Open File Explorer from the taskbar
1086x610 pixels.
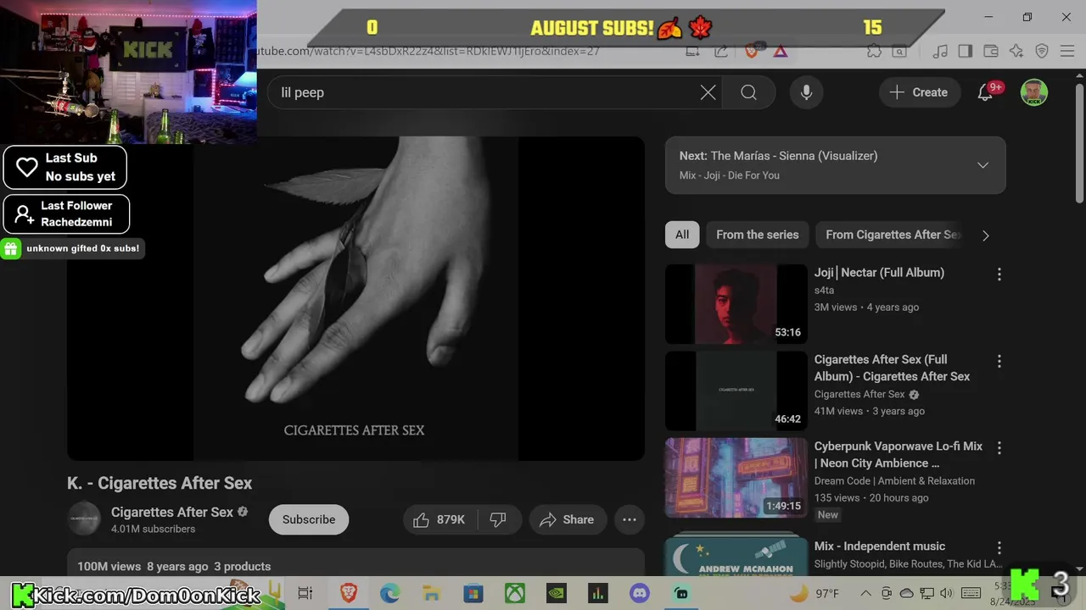tap(431, 593)
